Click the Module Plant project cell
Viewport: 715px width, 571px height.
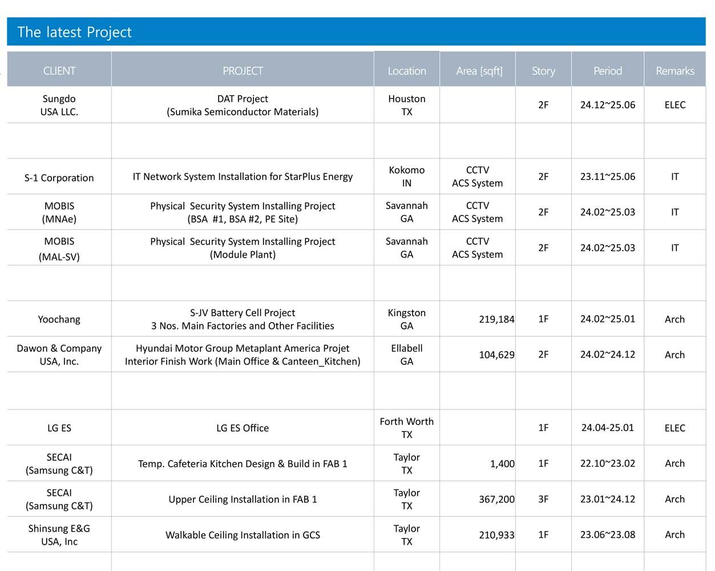click(x=243, y=248)
